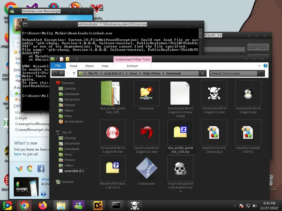Expand the Explorer ribbon chevron
This screenshot has width=282, height=211.
pyautogui.click(x=259, y=66)
